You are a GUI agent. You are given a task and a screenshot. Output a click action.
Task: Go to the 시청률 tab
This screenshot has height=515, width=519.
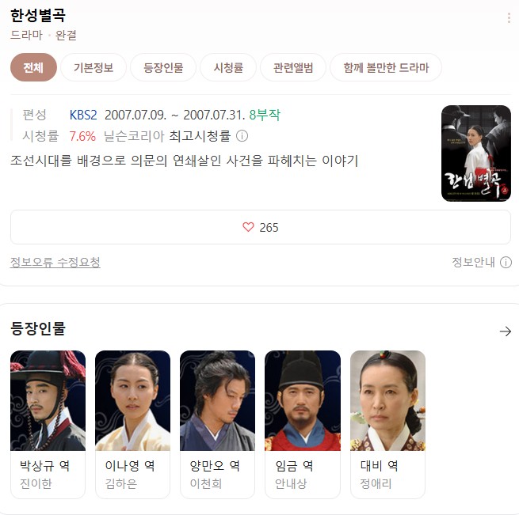(x=228, y=67)
